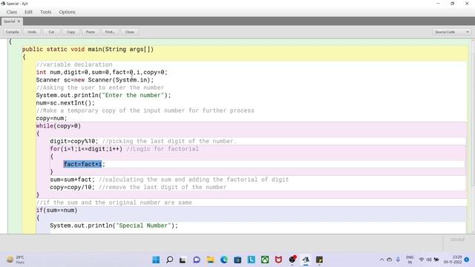Open the clock and date panel
475x267 pixels.
tap(453, 260)
